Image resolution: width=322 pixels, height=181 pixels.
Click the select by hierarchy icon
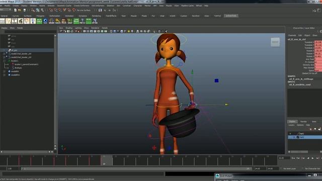coord(33,10)
